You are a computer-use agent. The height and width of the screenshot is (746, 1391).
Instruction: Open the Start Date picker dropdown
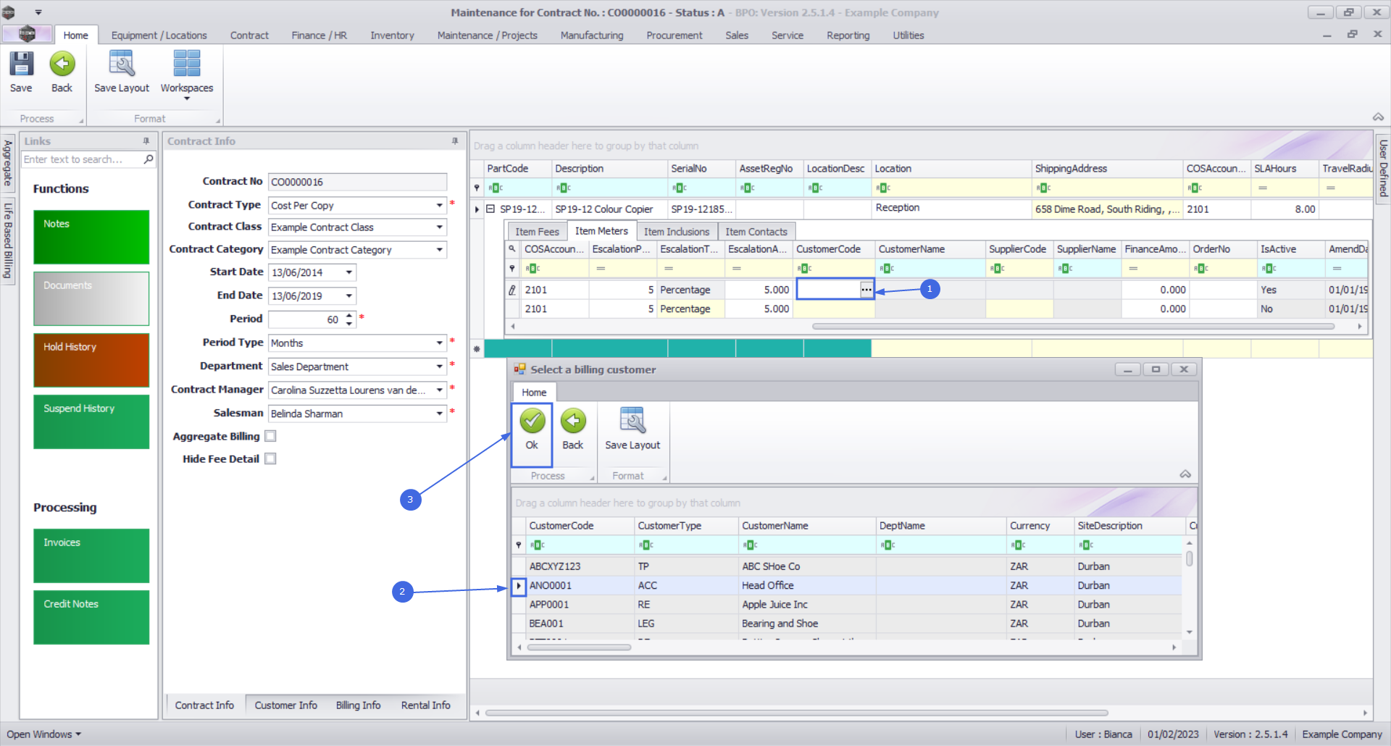(348, 273)
